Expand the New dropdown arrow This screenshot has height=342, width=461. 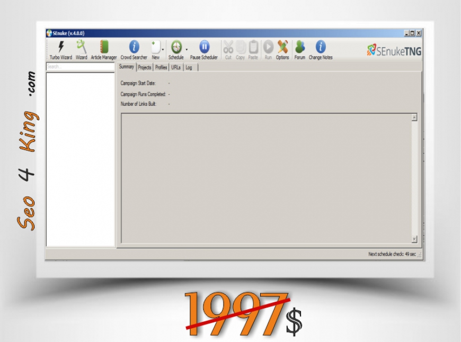click(x=163, y=49)
